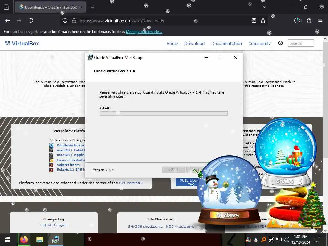Open a new browser tab
This screenshot has height=246, width=328.
pyautogui.click(x=93, y=7)
